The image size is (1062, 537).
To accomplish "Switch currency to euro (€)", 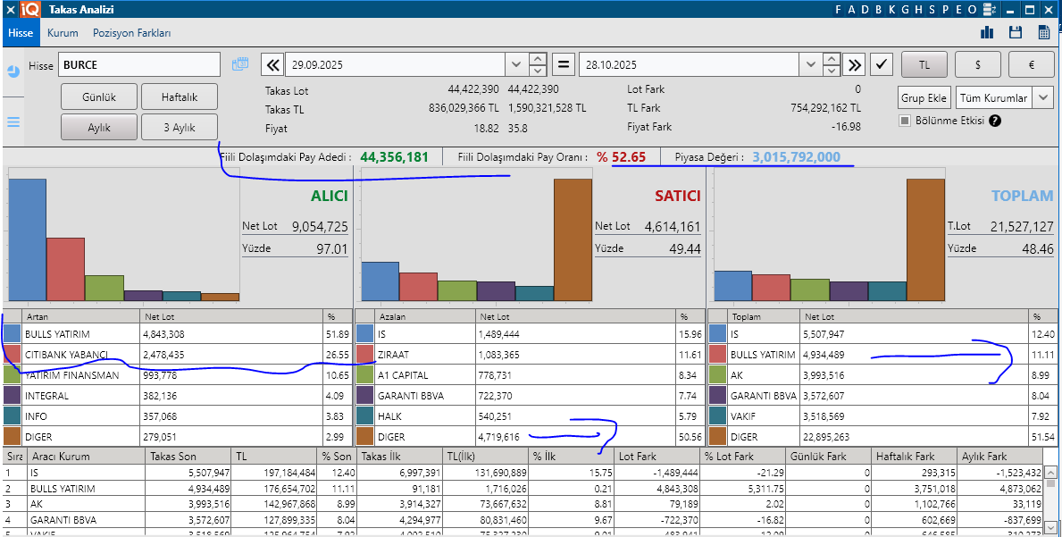I will (1032, 65).
